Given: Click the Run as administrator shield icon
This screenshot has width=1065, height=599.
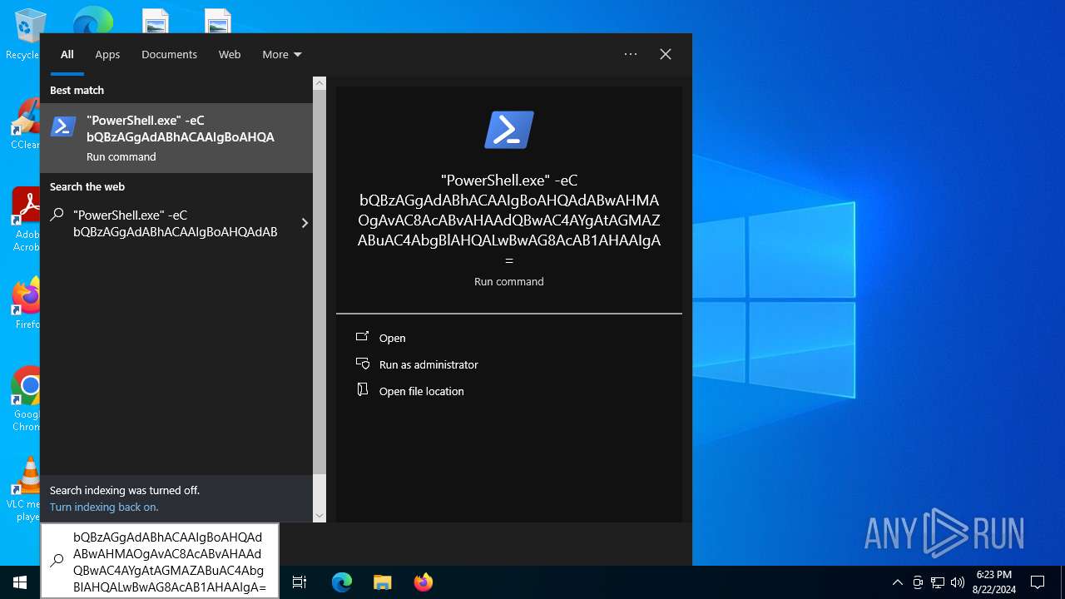Looking at the screenshot, I should [362, 364].
